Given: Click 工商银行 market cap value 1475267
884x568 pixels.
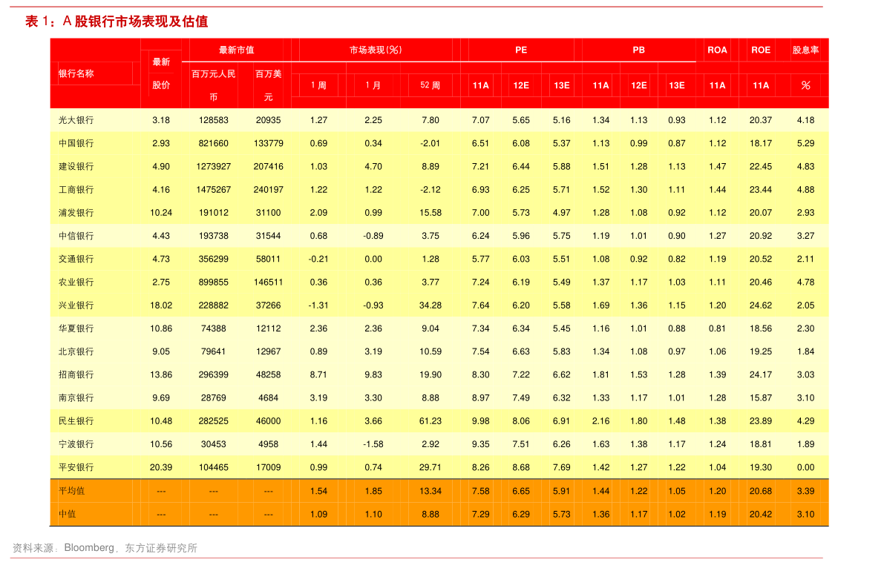Looking at the screenshot, I should coord(213,190).
